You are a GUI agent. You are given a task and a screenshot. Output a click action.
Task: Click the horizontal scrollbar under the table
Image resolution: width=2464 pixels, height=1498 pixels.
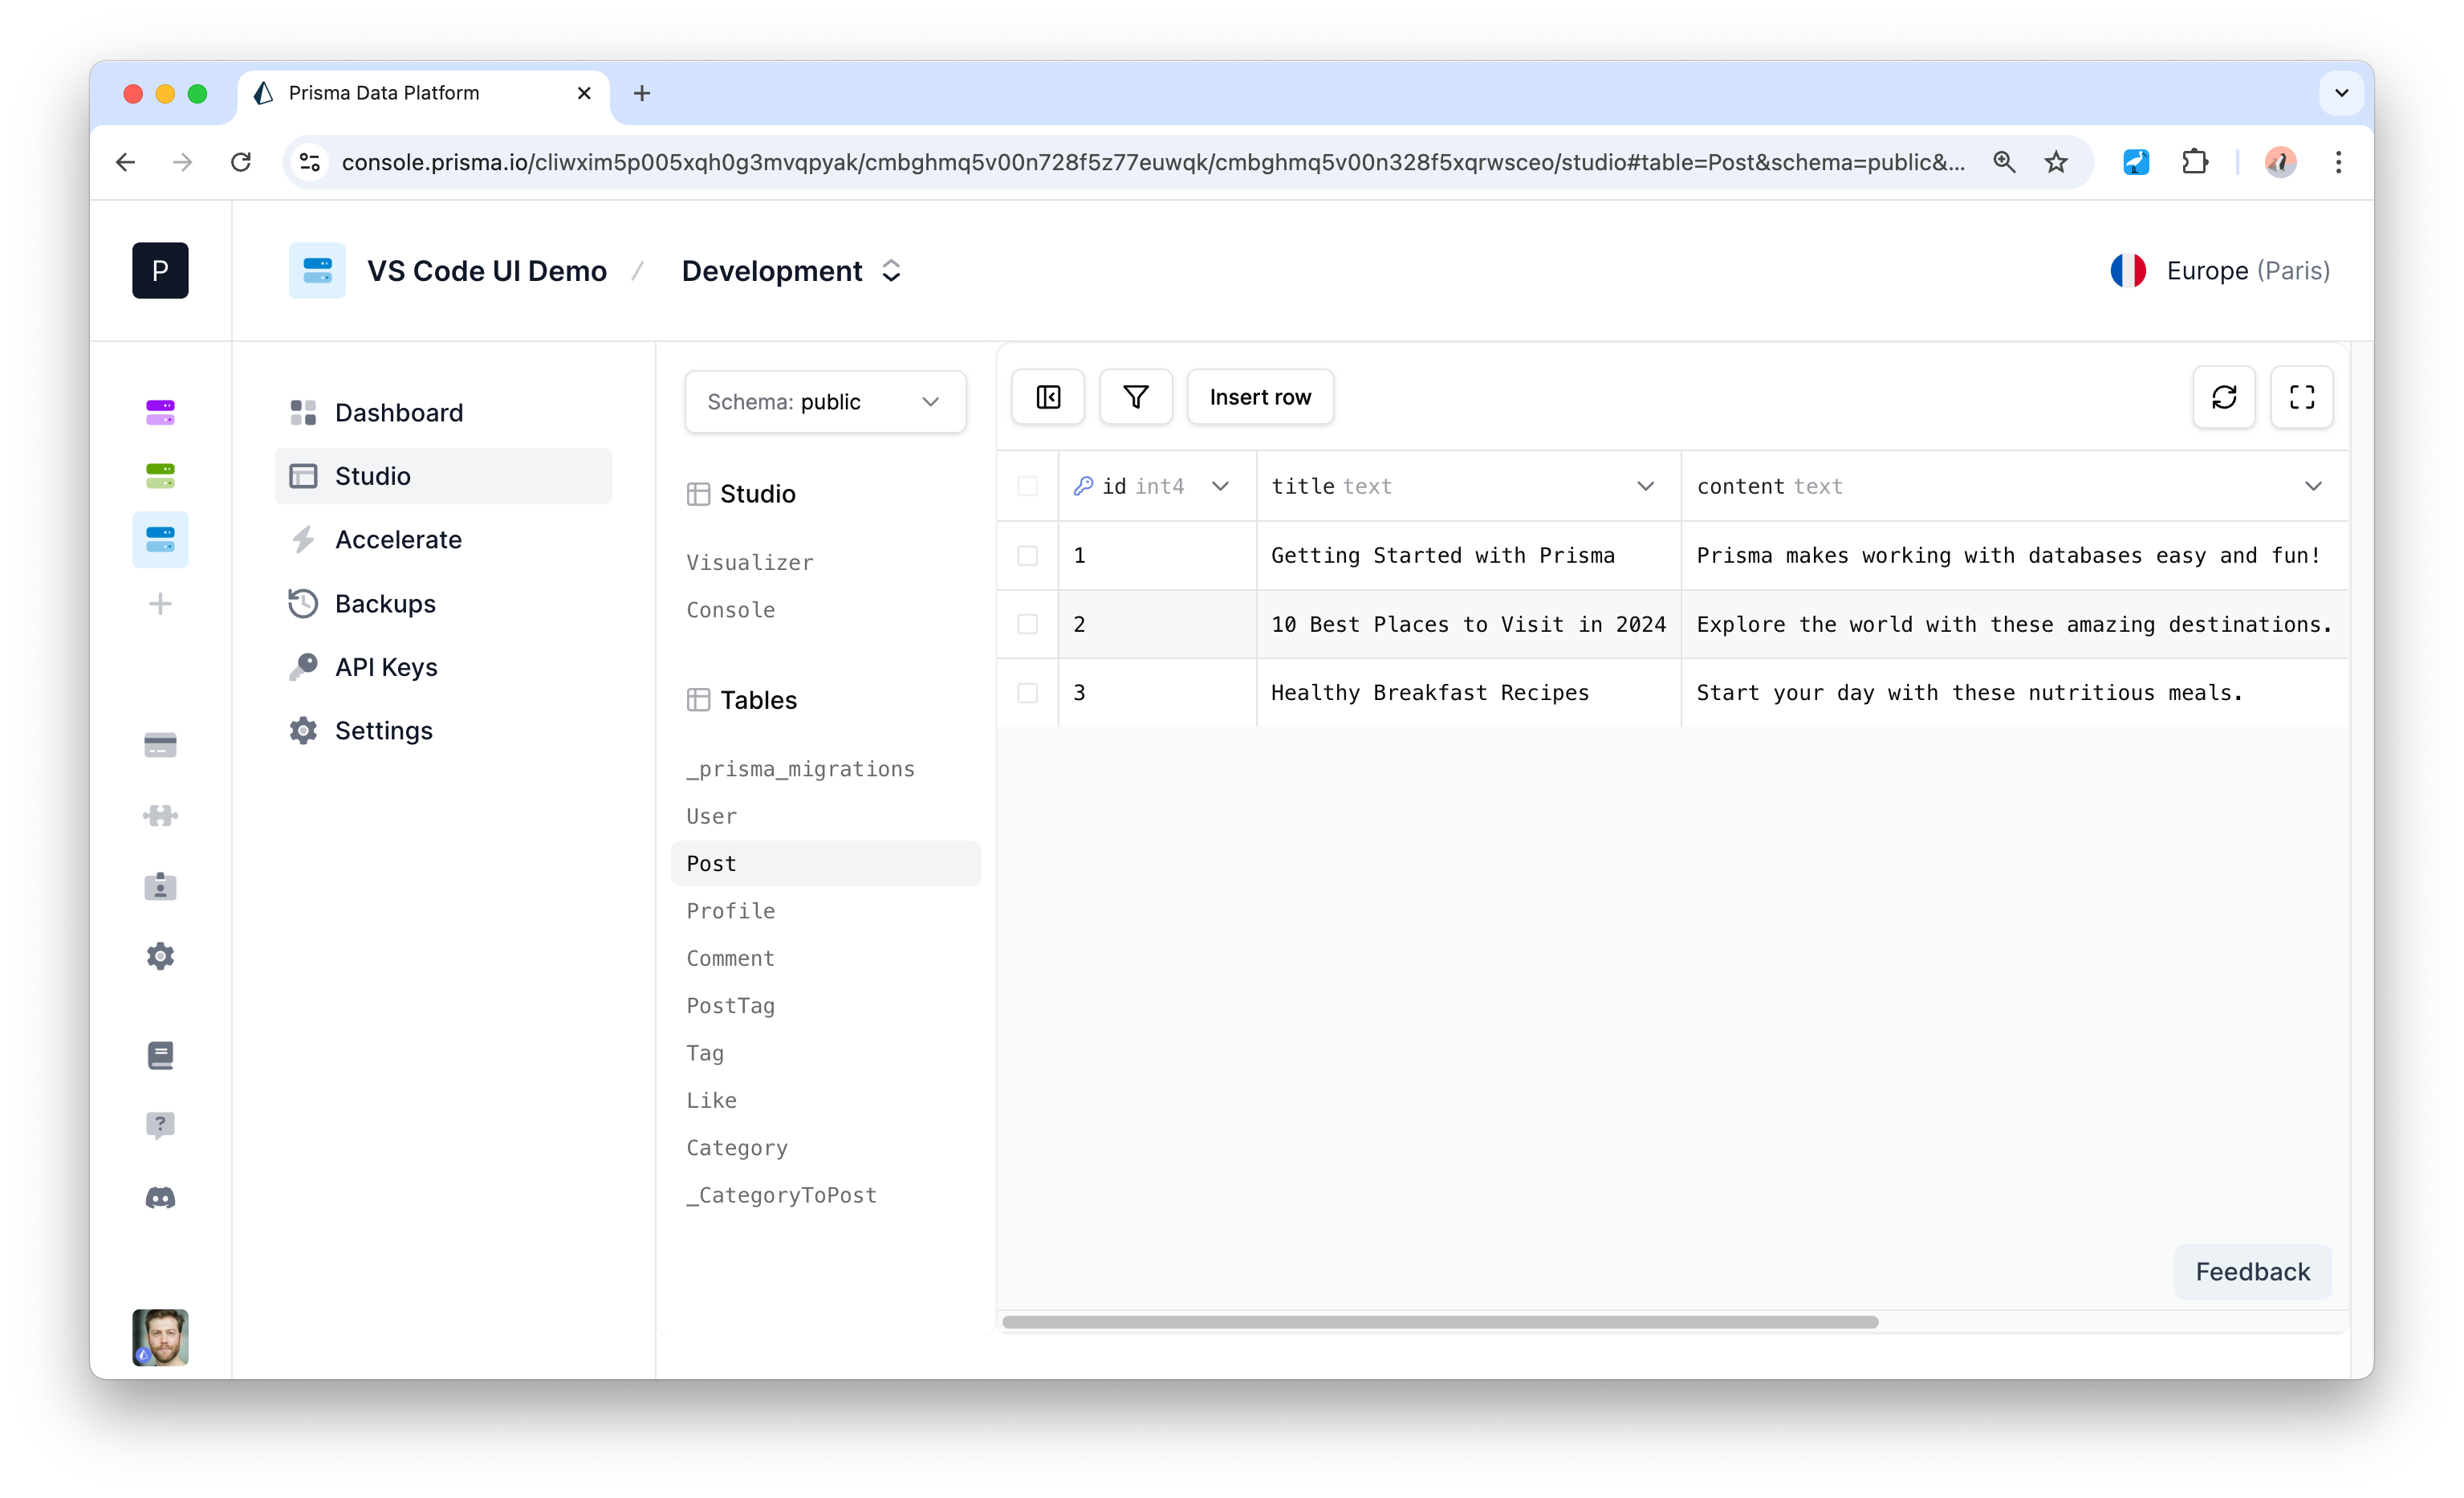coord(1439,1322)
